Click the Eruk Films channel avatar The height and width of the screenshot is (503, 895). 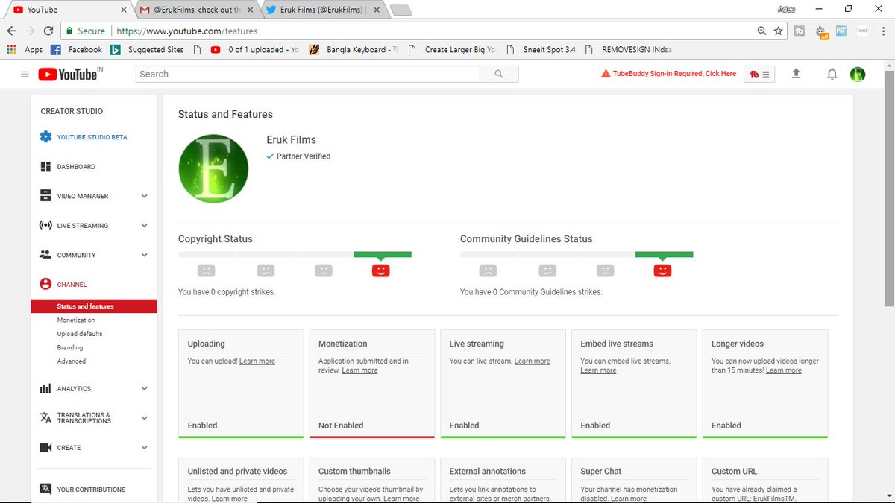click(x=213, y=168)
